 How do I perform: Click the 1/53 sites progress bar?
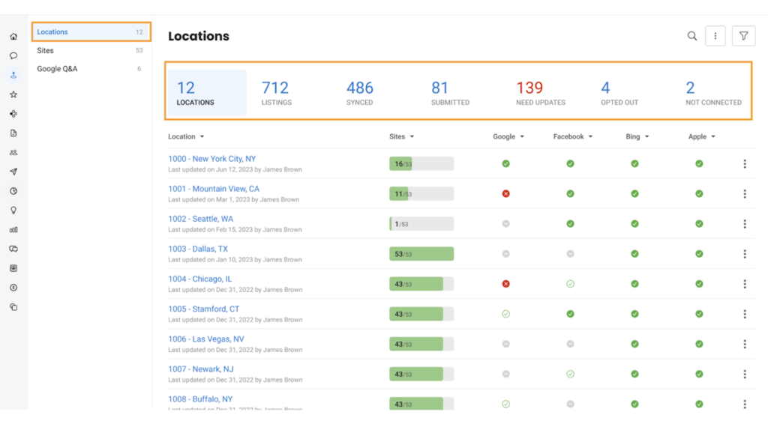pos(421,224)
